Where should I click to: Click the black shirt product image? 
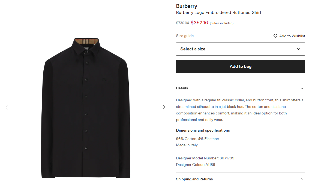[x=86, y=108]
